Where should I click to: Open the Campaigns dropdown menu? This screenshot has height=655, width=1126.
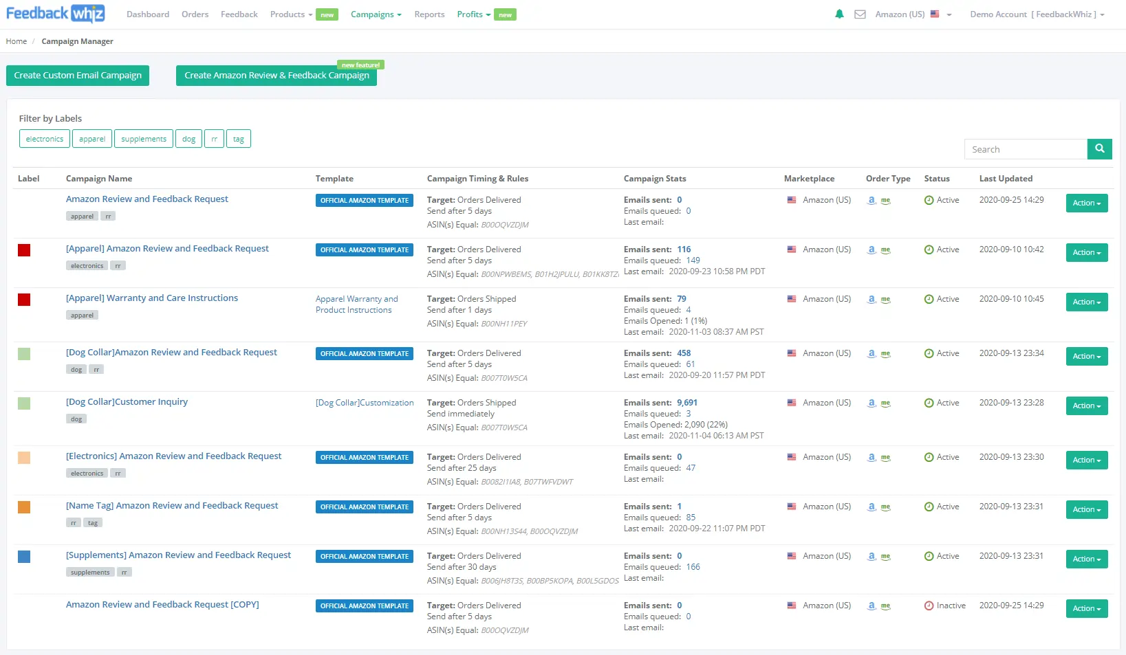(x=376, y=14)
